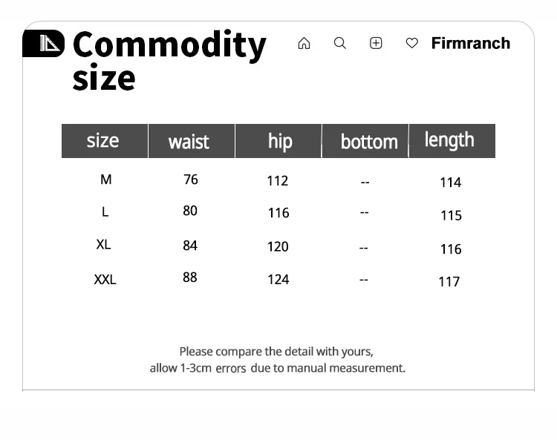Click the bottom column header
The width and height of the screenshot is (557, 440).
tap(369, 142)
